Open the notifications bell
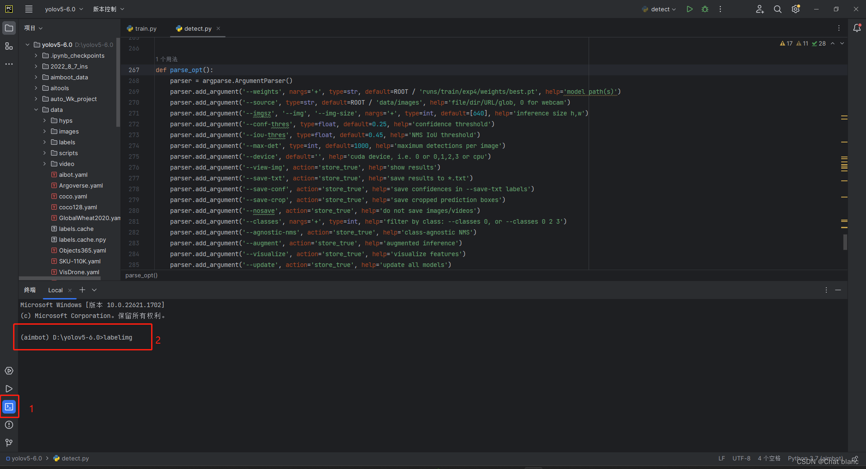866x469 pixels. (857, 28)
